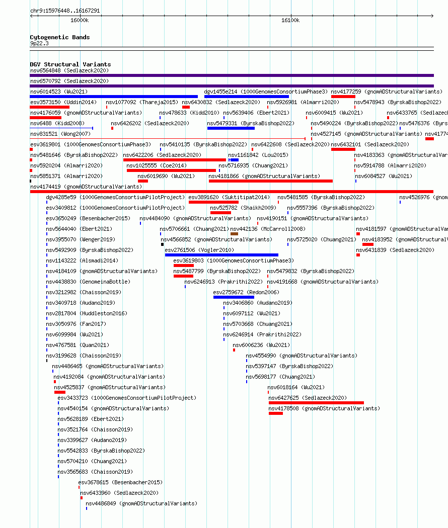The image size is (448, 528).
Task: Click the 16100k ruler position label
Action: click(290, 20)
